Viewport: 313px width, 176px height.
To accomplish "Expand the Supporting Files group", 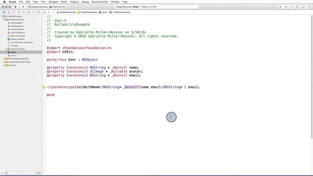I will click(6, 49).
